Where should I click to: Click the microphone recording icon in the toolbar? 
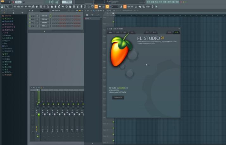coord(81,7)
